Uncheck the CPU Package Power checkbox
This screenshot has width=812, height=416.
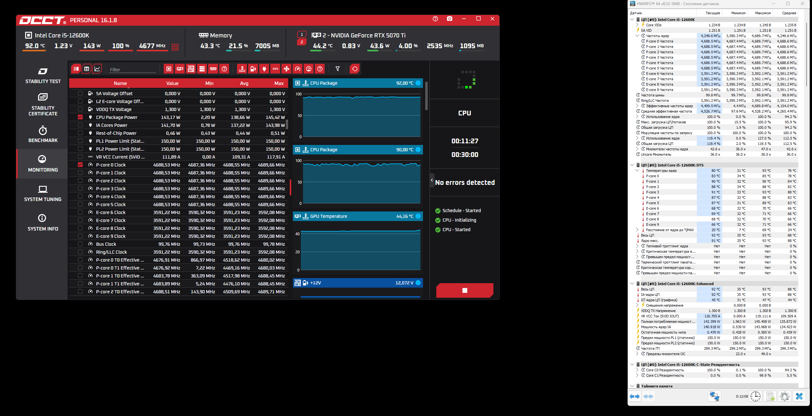tap(80, 117)
